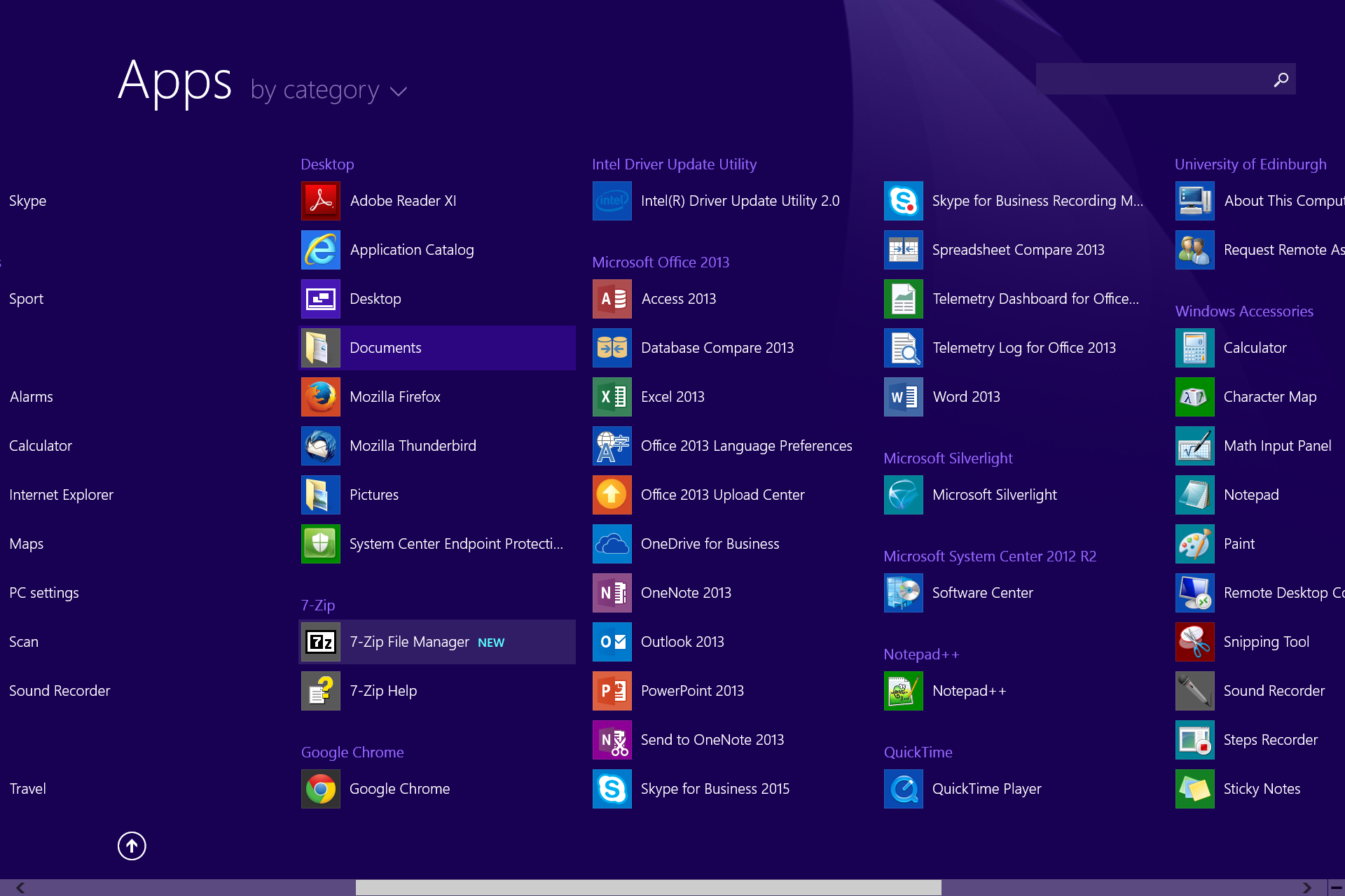Image resolution: width=1345 pixels, height=896 pixels.
Task: Open Database Compare 2013 icon
Action: coord(612,348)
